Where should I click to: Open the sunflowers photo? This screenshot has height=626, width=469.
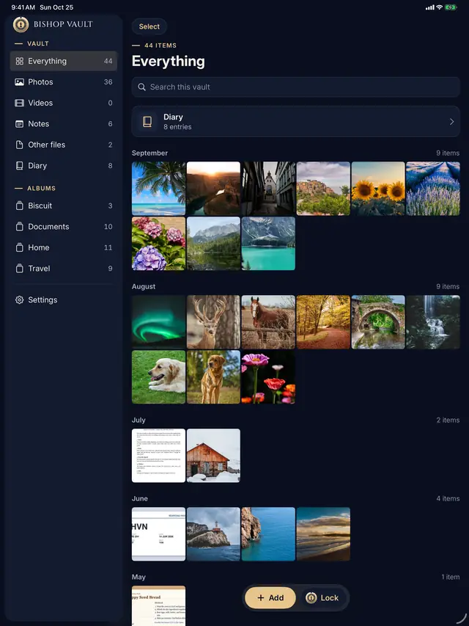(378, 189)
